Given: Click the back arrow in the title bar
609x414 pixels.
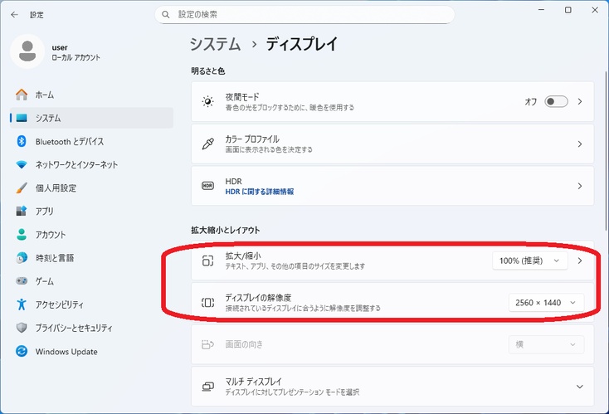Looking at the screenshot, I should pos(14,14).
